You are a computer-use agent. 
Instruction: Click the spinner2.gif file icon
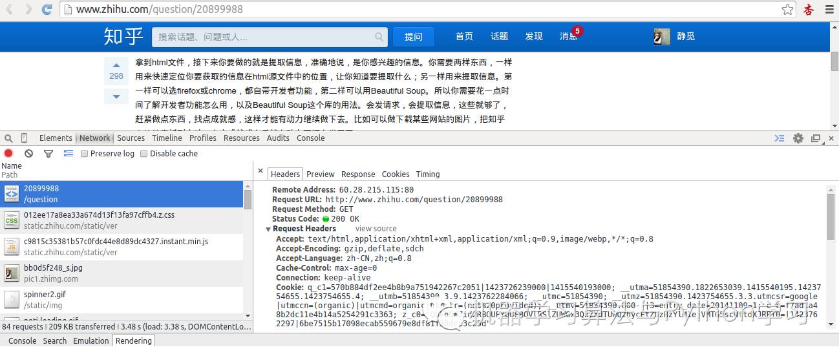click(12, 299)
